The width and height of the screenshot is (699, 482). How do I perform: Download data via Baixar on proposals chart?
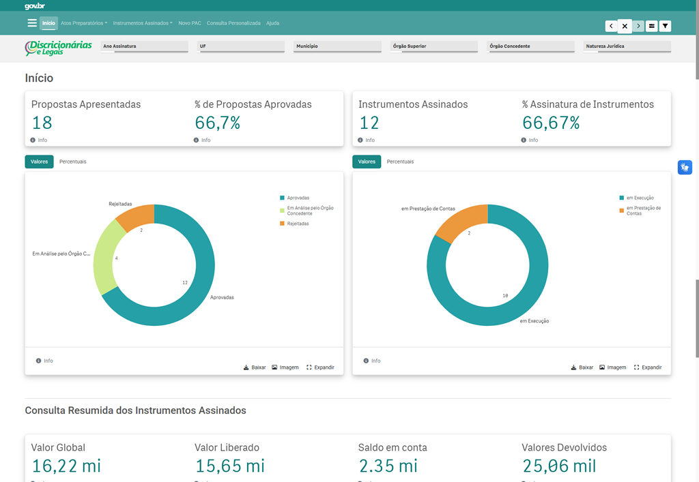coord(255,367)
